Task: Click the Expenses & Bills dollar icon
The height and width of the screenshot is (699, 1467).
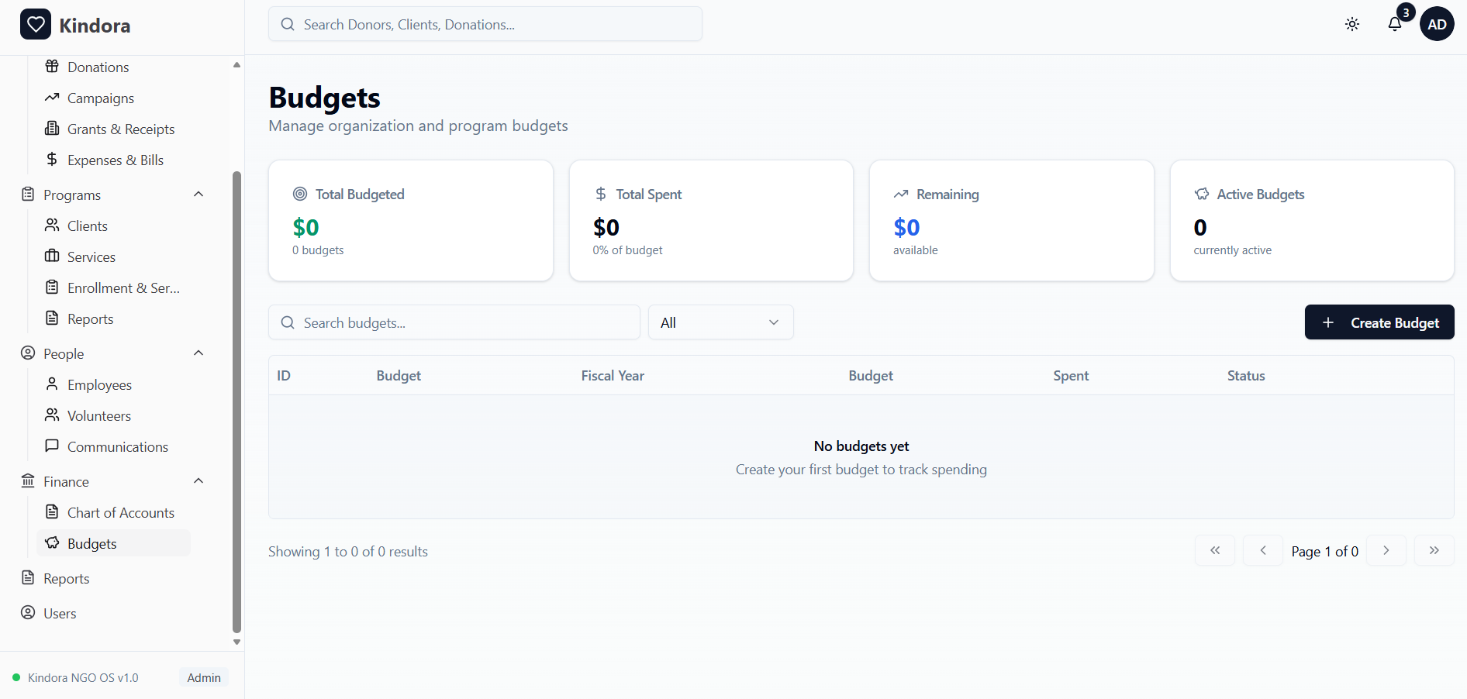Action: coord(52,159)
